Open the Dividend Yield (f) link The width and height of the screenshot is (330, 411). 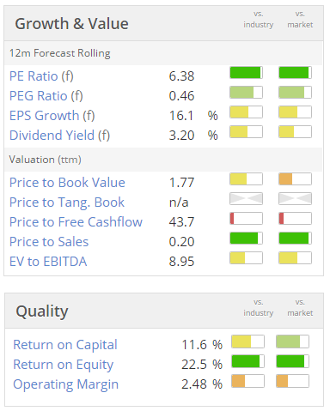pyautogui.click(x=59, y=136)
